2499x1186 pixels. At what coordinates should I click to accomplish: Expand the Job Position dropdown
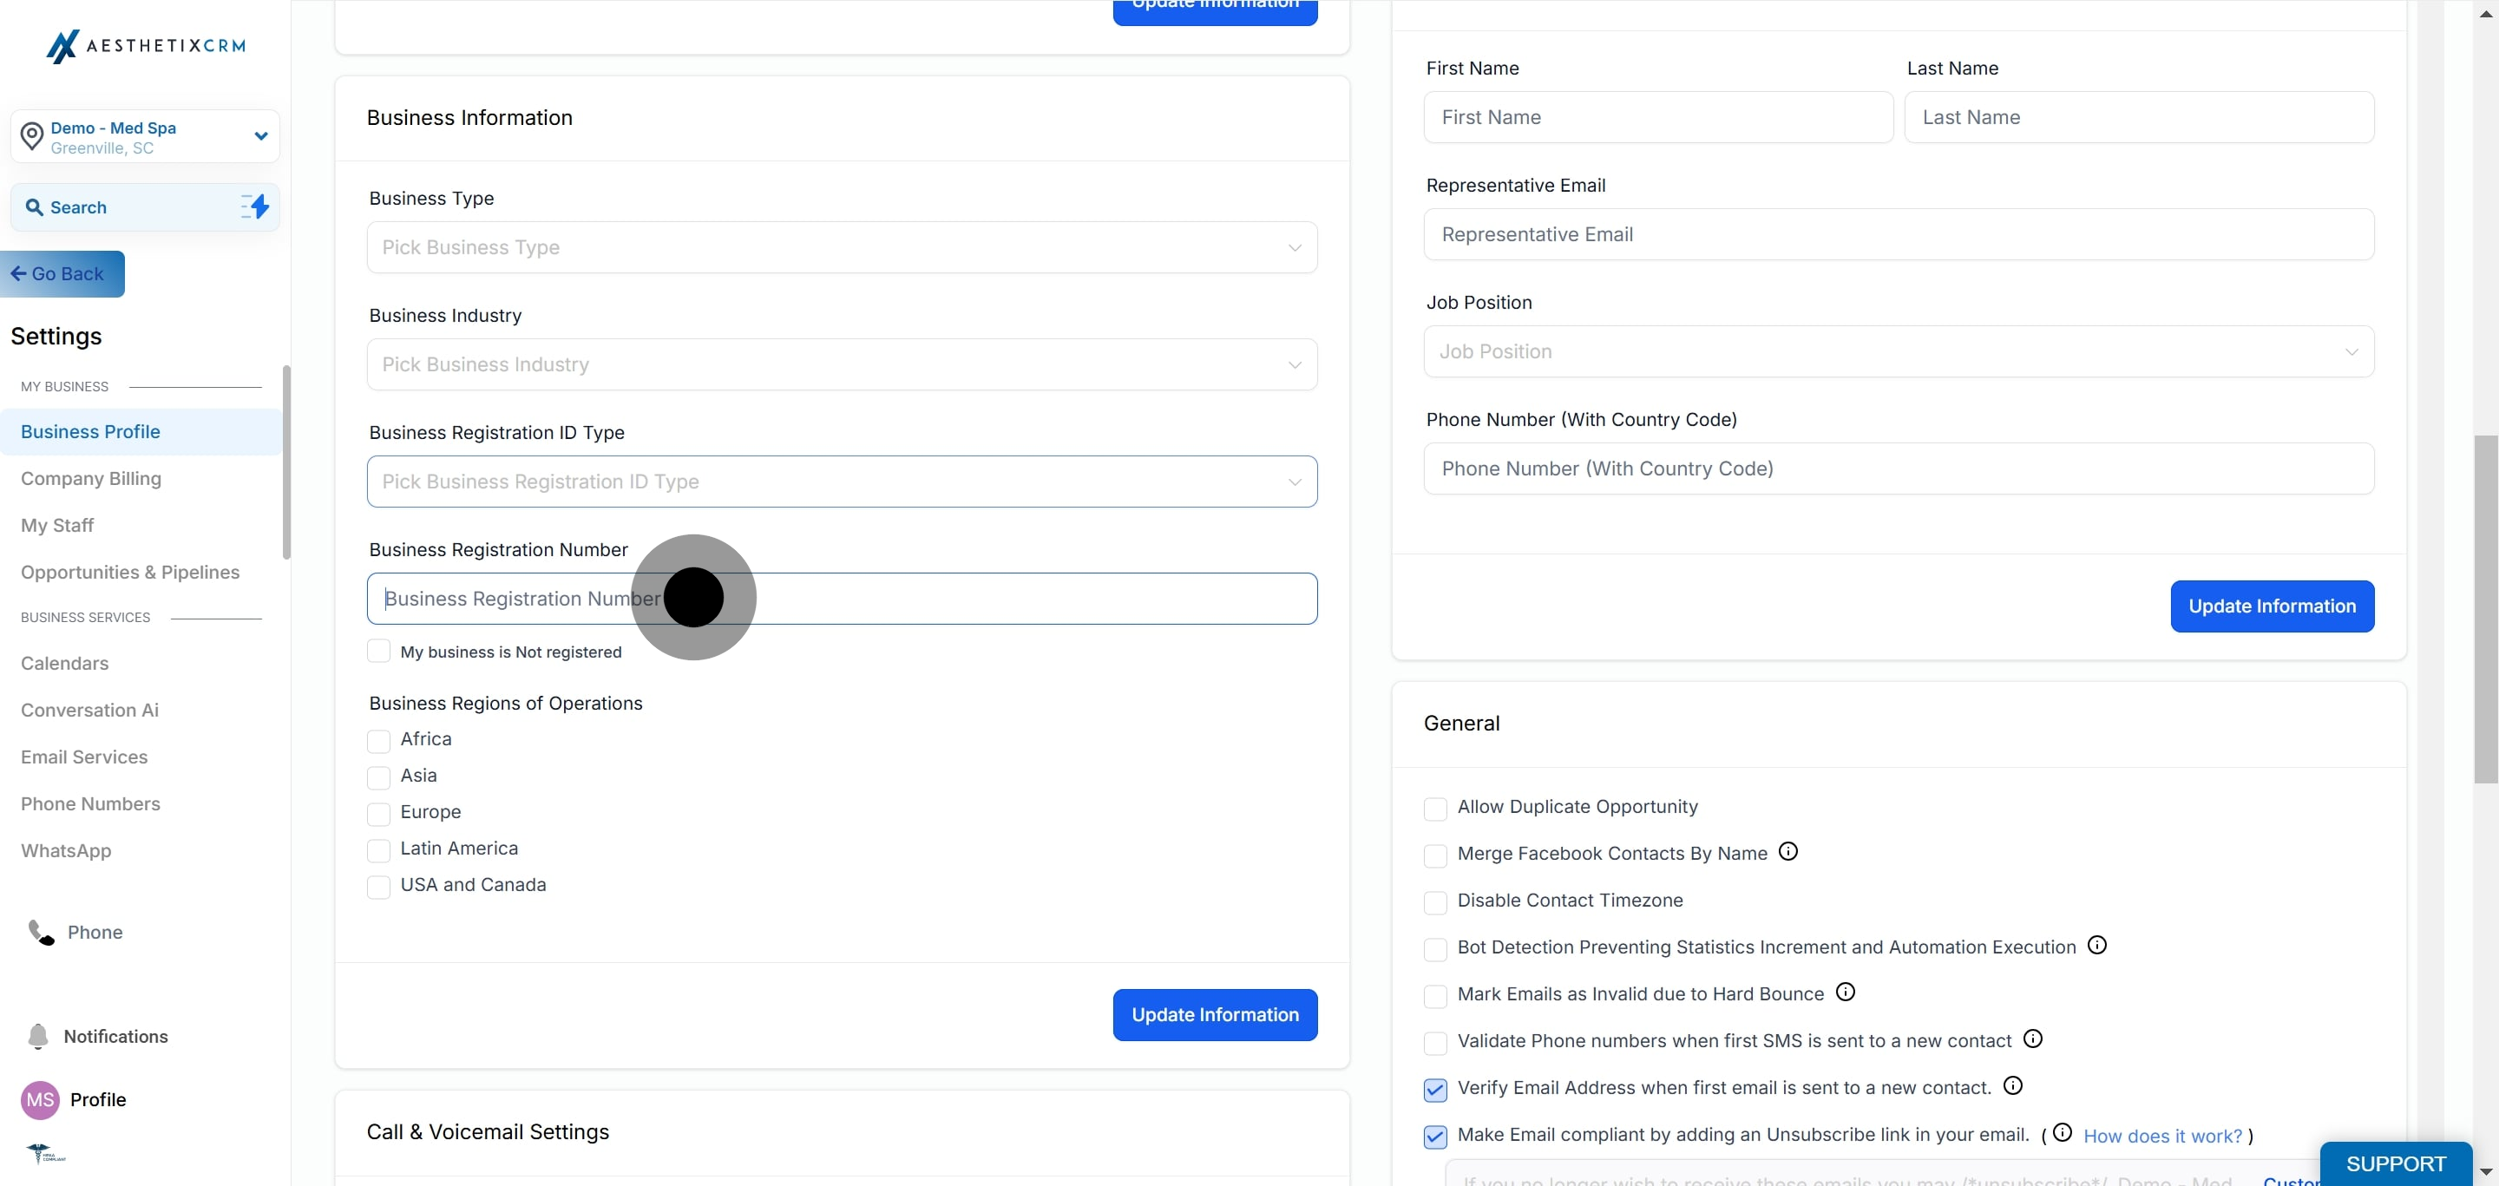pyautogui.click(x=1898, y=351)
